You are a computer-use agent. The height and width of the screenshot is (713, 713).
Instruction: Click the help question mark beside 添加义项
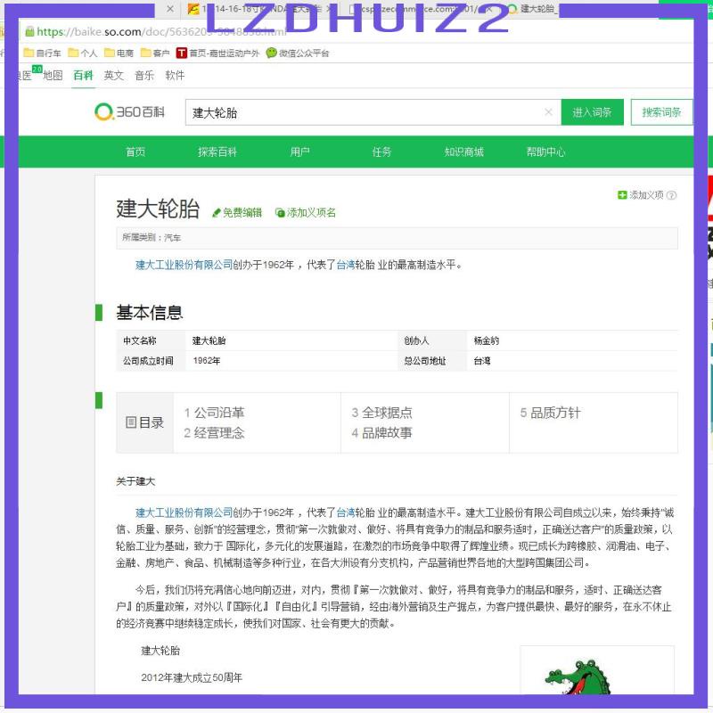(671, 195)
